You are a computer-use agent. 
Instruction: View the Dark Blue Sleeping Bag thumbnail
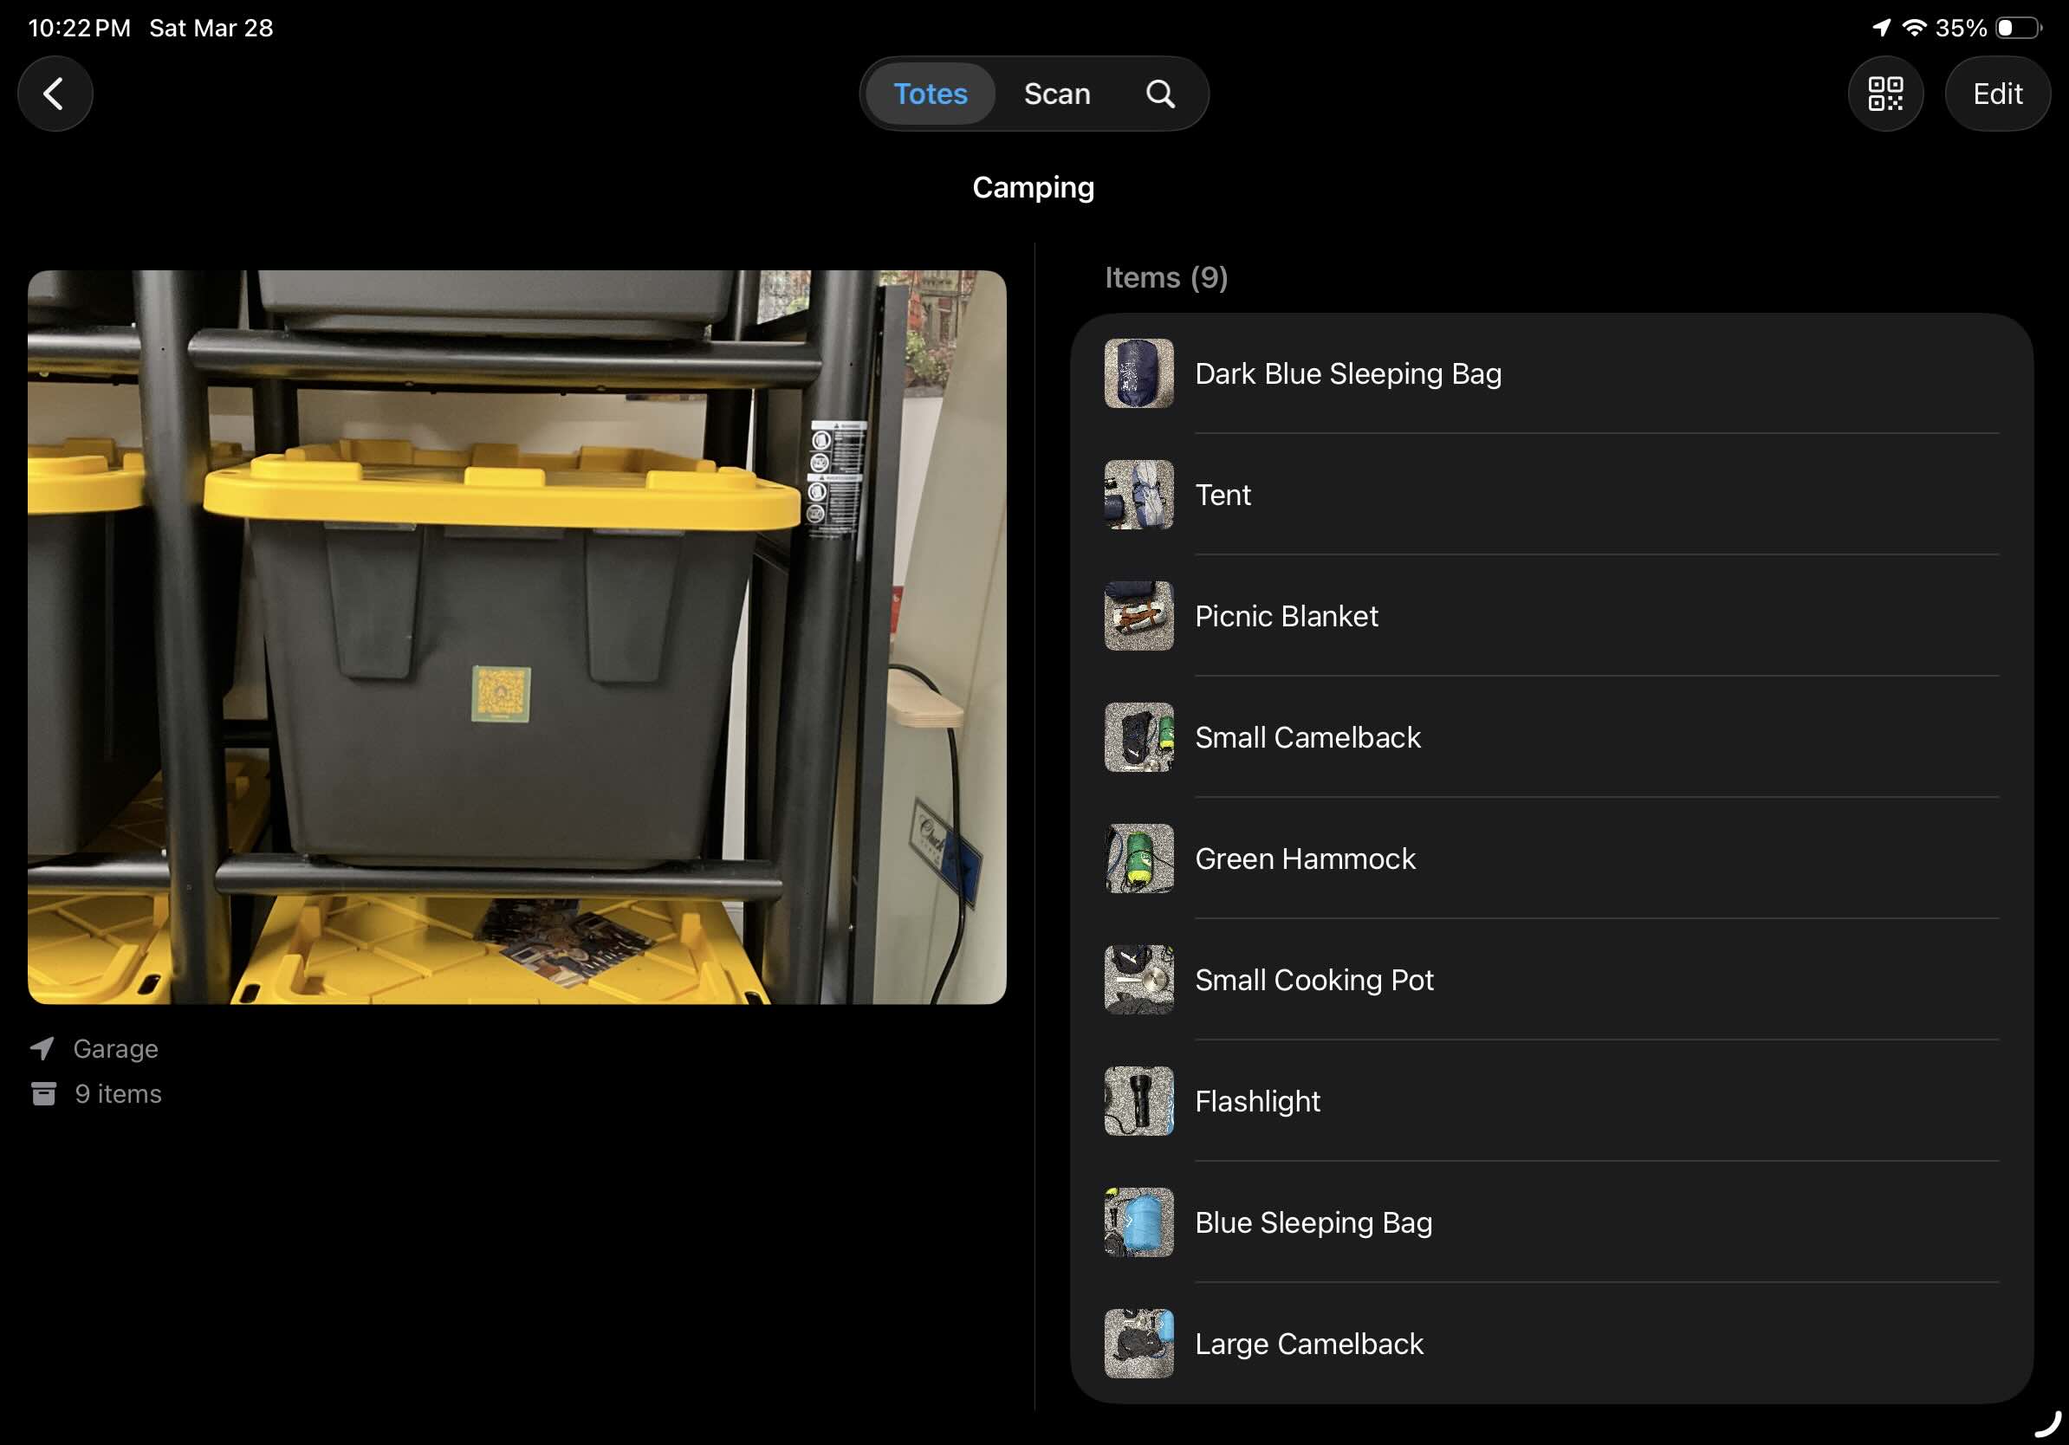[x=1139, y=374]
